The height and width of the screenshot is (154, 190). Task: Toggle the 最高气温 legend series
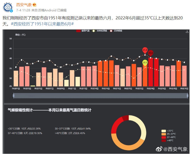tap(83, 31)
